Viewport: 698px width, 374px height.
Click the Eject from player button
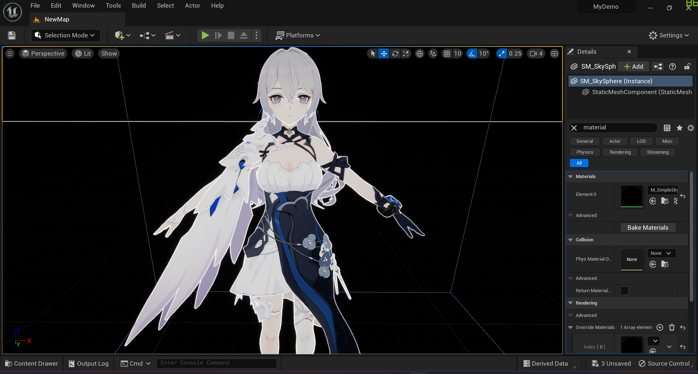[244, 35]
